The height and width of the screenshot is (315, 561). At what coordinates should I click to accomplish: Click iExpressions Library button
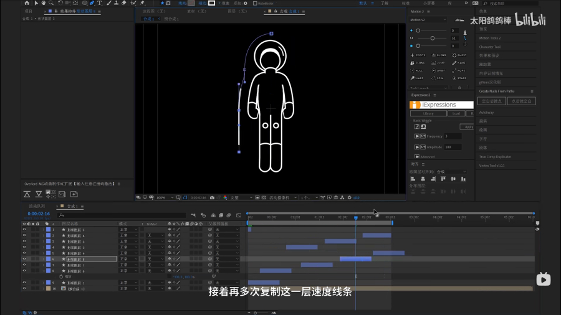(428, 113)
